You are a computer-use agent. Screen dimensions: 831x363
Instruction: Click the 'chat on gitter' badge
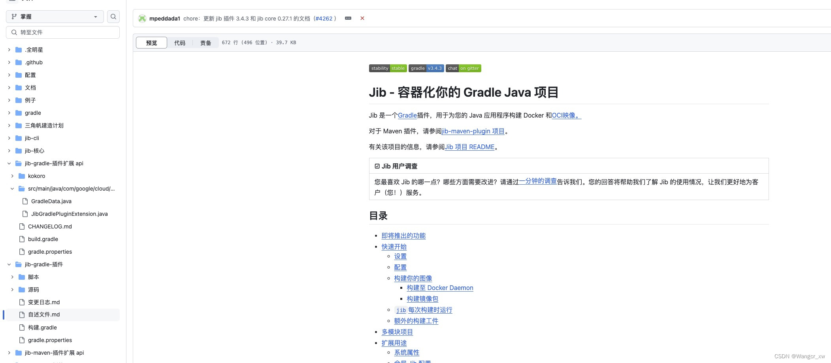click(463, 68)
